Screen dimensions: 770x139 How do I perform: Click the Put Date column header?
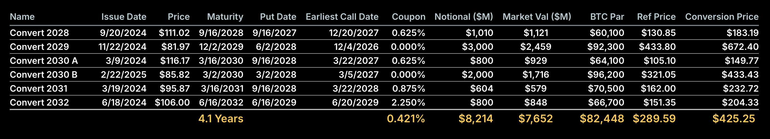278,17
